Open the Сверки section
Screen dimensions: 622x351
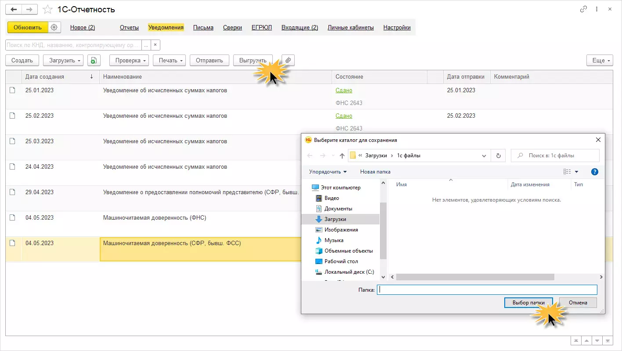(232, 27)
